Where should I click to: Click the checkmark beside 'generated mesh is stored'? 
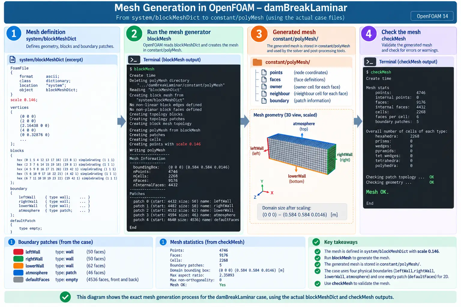[x=317, y=264]
